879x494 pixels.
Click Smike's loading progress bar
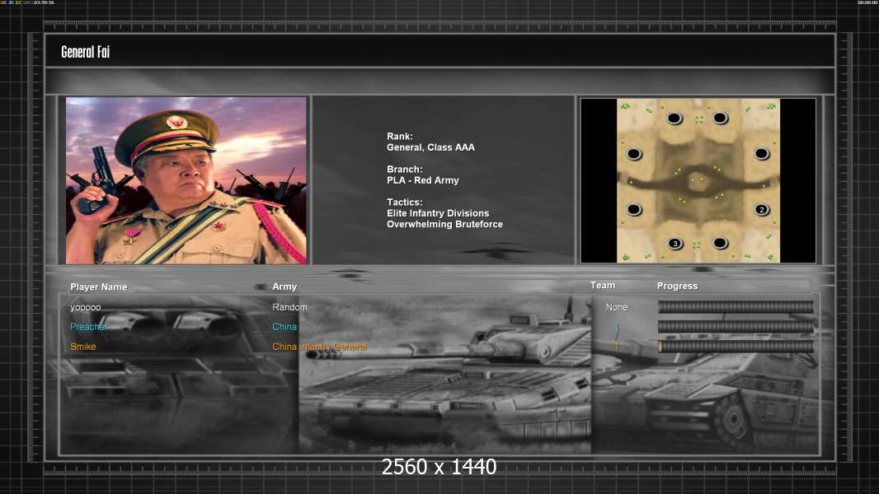pos(736,347)
